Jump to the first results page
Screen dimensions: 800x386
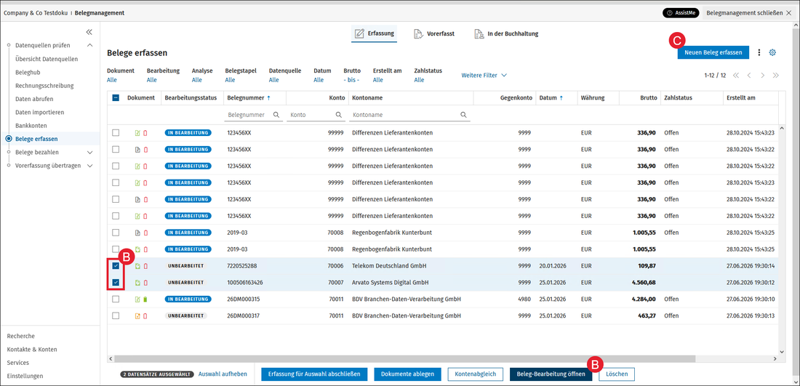click(x=736, y=76)
